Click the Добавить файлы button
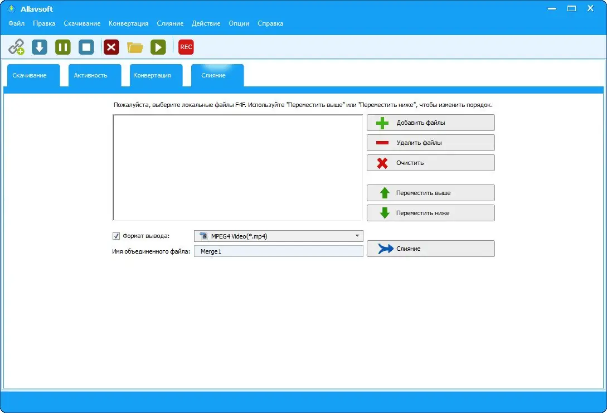The height and width of the screenshot is (413, 607). [430, 123]
